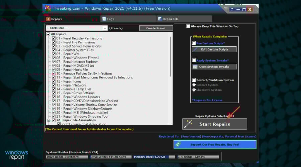Viewport: 301px width, 167px height.
Task: Click the Start Repairs button
Action: point(215,124)
